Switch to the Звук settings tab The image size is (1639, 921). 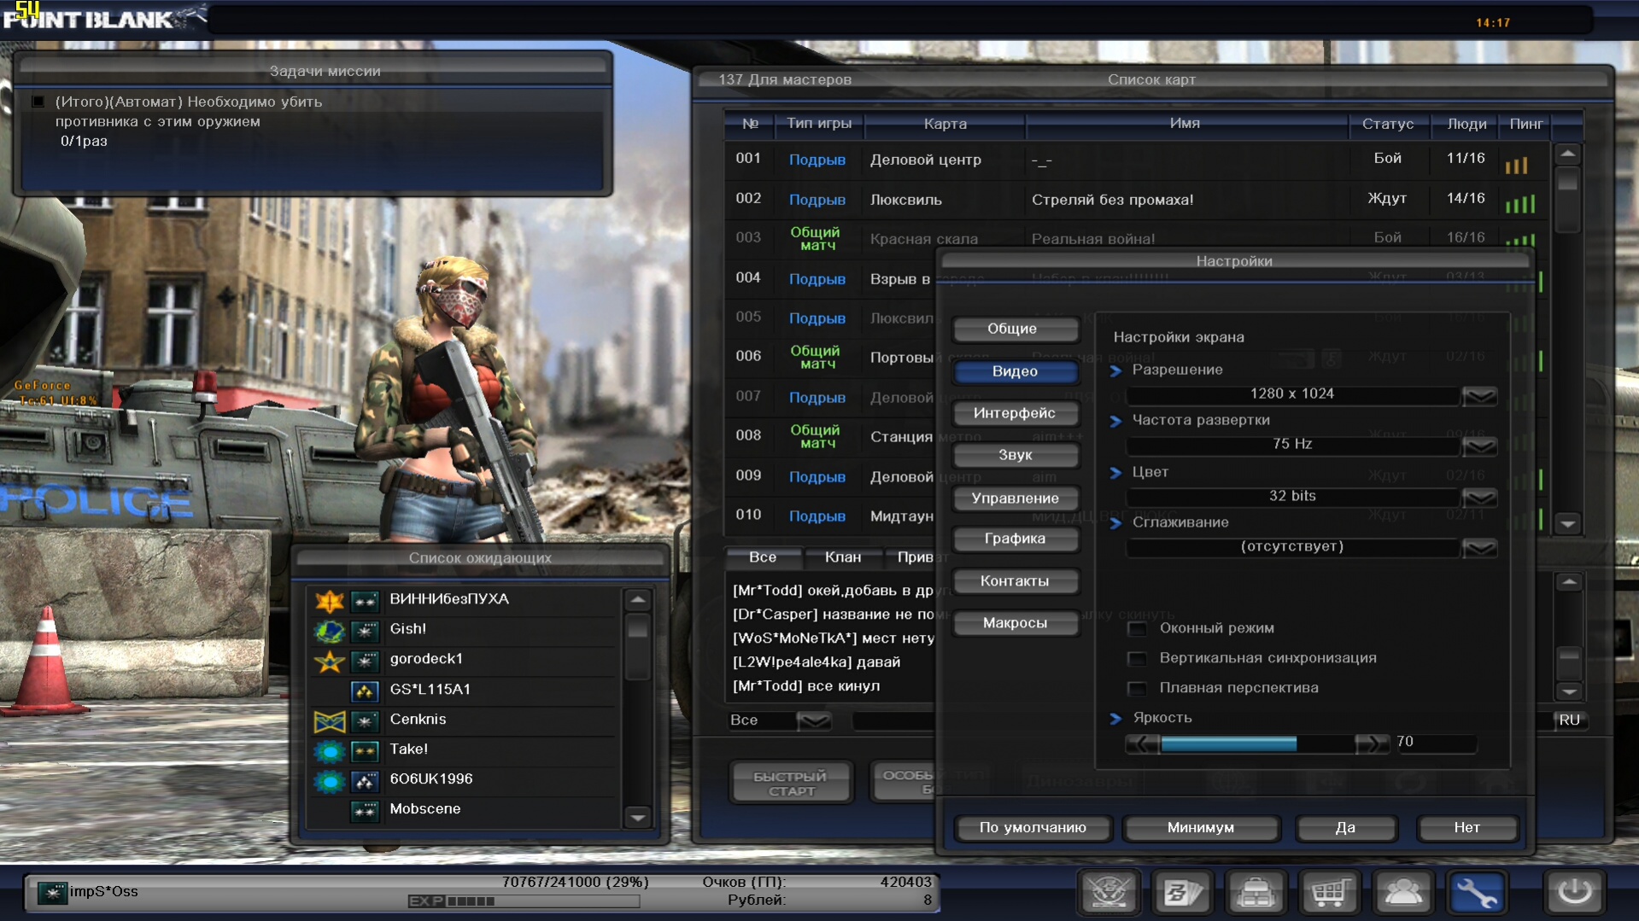tap(1015, 455)
